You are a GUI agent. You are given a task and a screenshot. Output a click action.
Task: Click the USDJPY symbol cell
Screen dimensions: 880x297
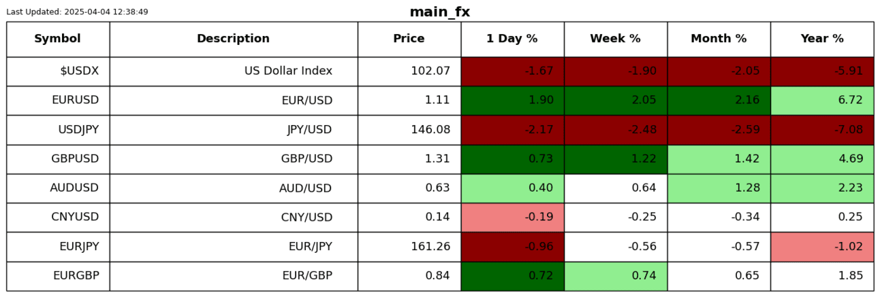[58, 130]
